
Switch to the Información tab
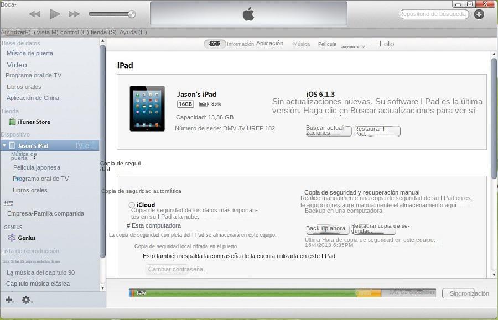pyautogui.click(x=240, y=44)
